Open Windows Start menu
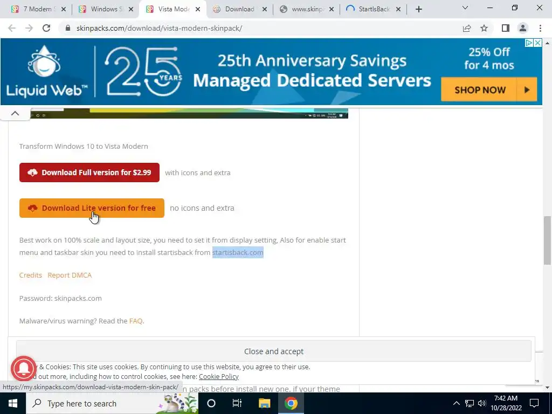This screenshot has width=552, height=414. point(13,403)
